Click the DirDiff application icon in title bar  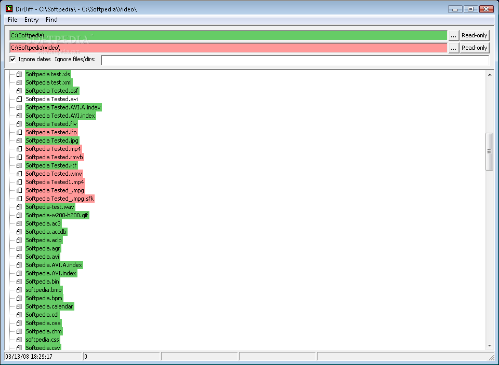click(x=9, y=9)
